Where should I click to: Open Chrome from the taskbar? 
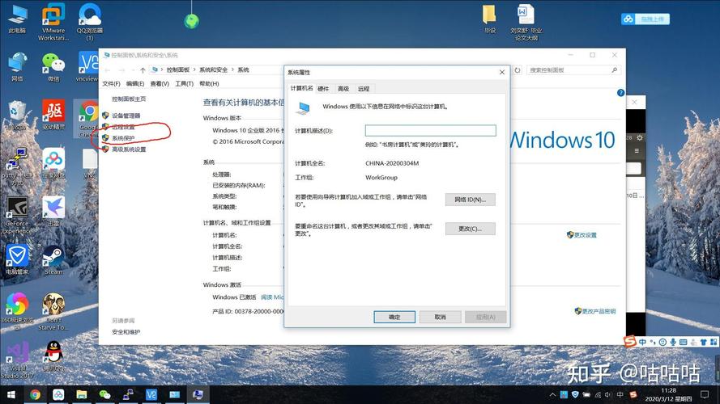point(35,394)
